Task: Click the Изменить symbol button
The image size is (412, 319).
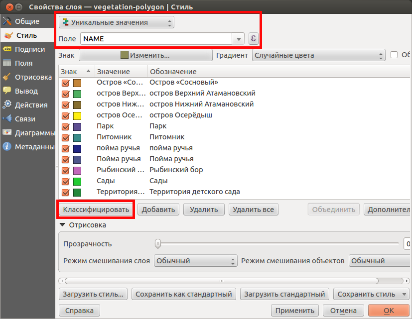Action: point(145,55)
